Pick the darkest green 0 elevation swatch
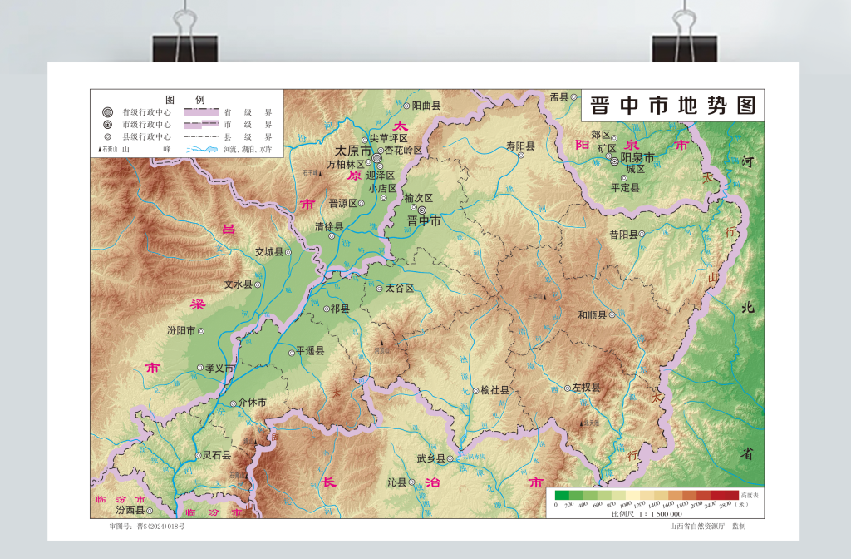This screenshot has width=851, height=559. [562, 496]
